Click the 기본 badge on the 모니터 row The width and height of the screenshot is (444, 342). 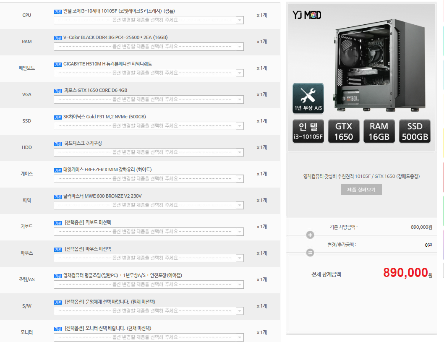58,329
